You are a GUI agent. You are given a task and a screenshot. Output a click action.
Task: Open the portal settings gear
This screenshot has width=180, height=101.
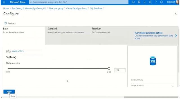150,2
